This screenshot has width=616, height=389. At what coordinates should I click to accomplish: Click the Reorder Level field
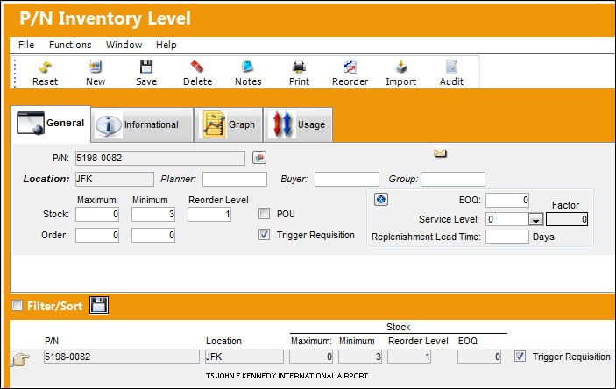tap(209, 214)
